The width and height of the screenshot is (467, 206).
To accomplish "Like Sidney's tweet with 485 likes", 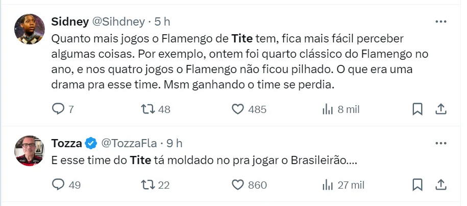I will [237, 109].
